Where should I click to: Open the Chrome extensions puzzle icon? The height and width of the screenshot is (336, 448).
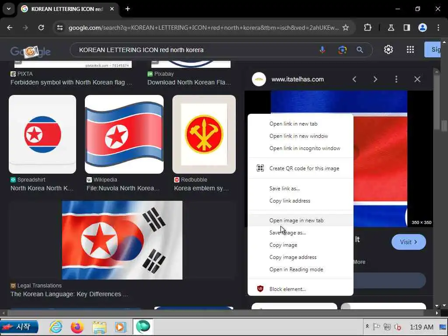pyautogui.click(x=367, y=28)
